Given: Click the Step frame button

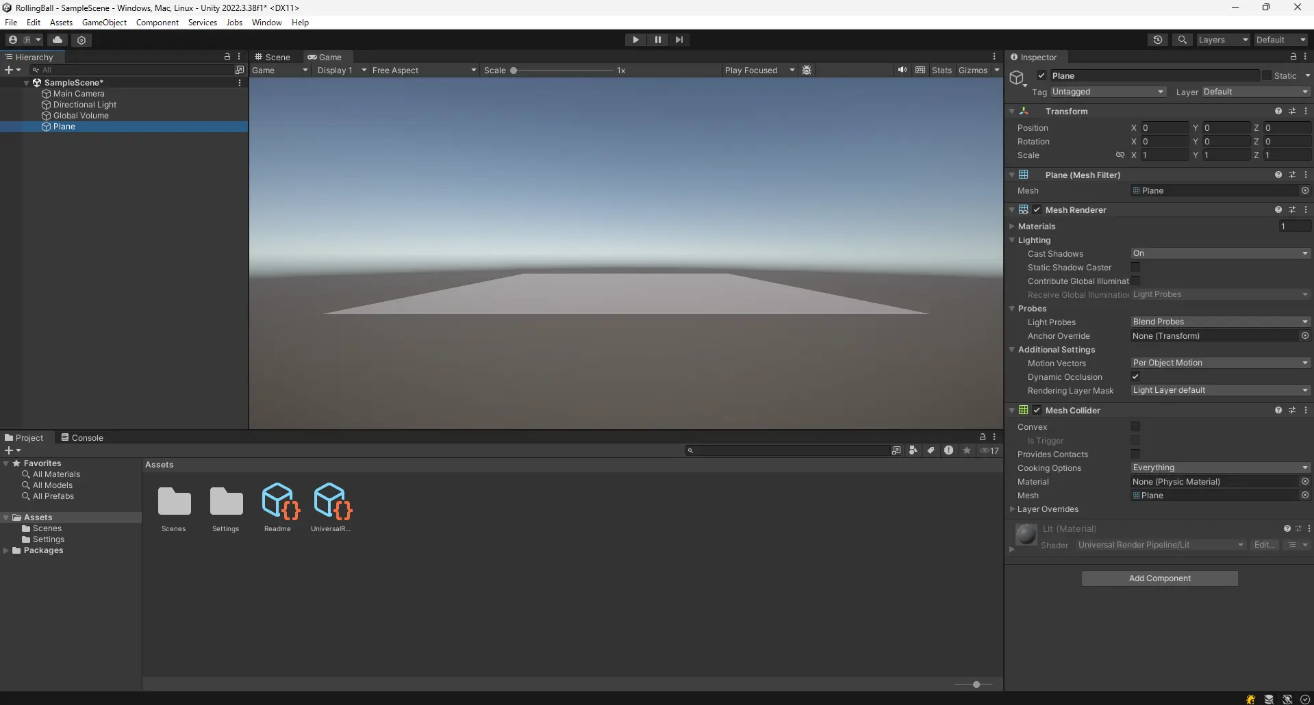Looking at the screenshot, I should (679, 40).
